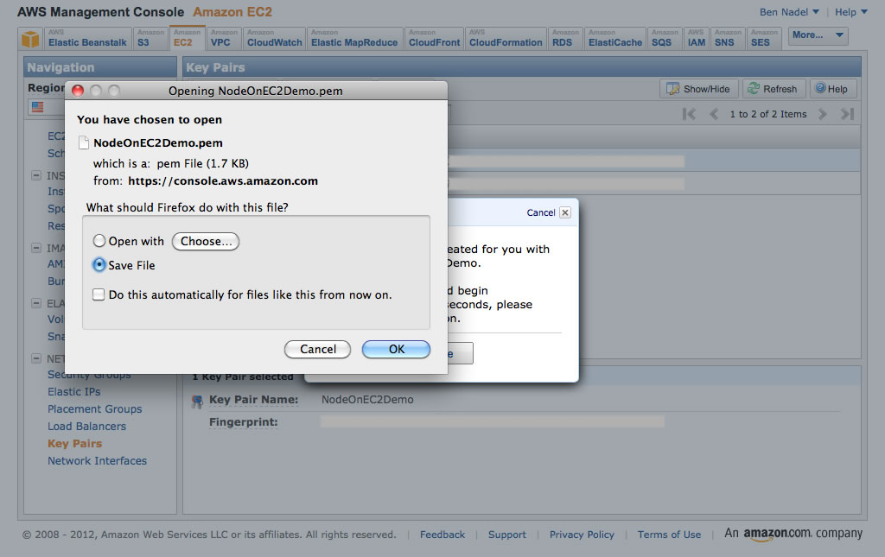Switch to the CloudFormation tab
The height and width of the screenshot is (557, 885).
[506, 39]
